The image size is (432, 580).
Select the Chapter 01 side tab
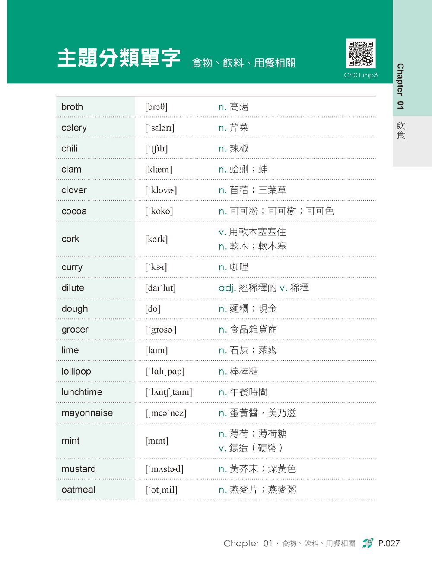click(400, 86)
